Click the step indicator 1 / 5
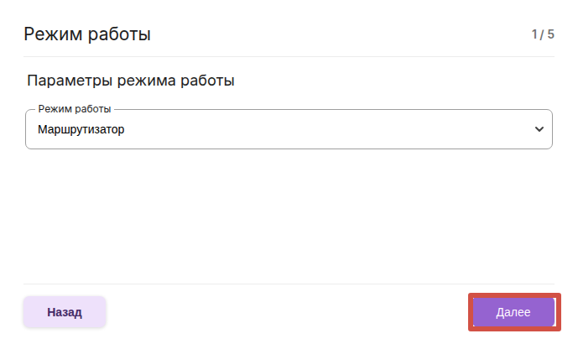578x344 pixels. coord(542,34)
